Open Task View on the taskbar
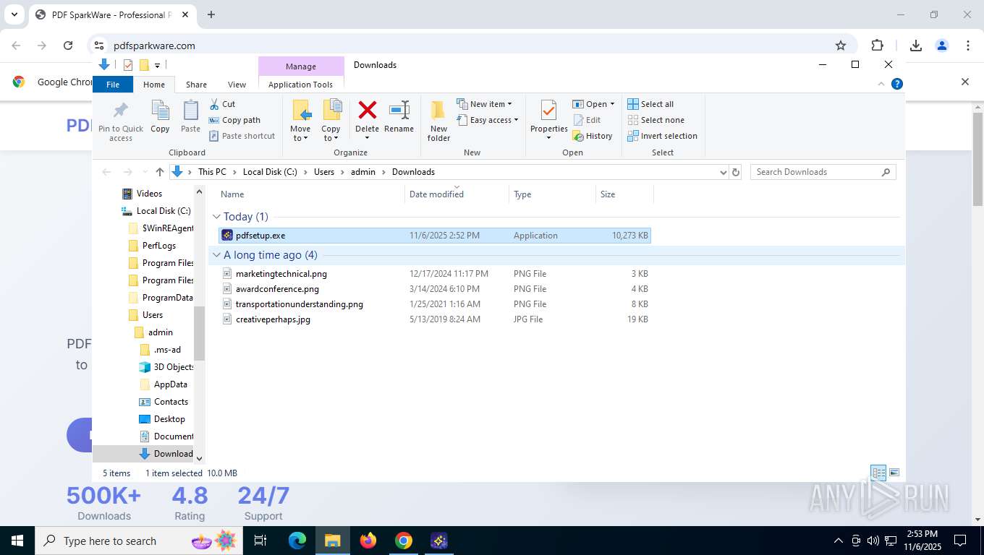 click(260, 541)
